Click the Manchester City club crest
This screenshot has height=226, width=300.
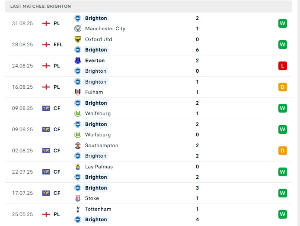tap(78, 29)
